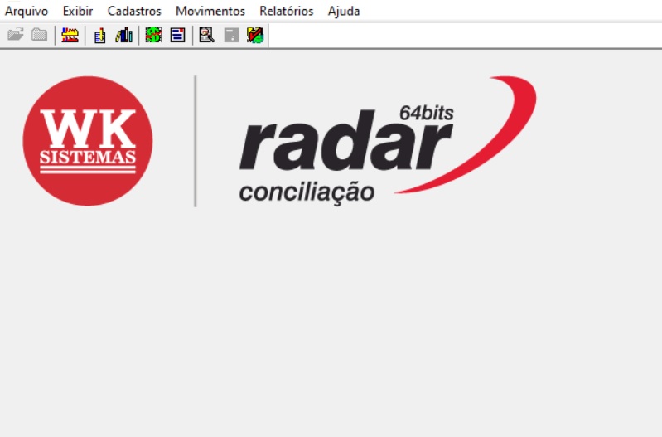Open the Ajuda menu
Viewport: 662px width, 437px height.
pos(344,11)
